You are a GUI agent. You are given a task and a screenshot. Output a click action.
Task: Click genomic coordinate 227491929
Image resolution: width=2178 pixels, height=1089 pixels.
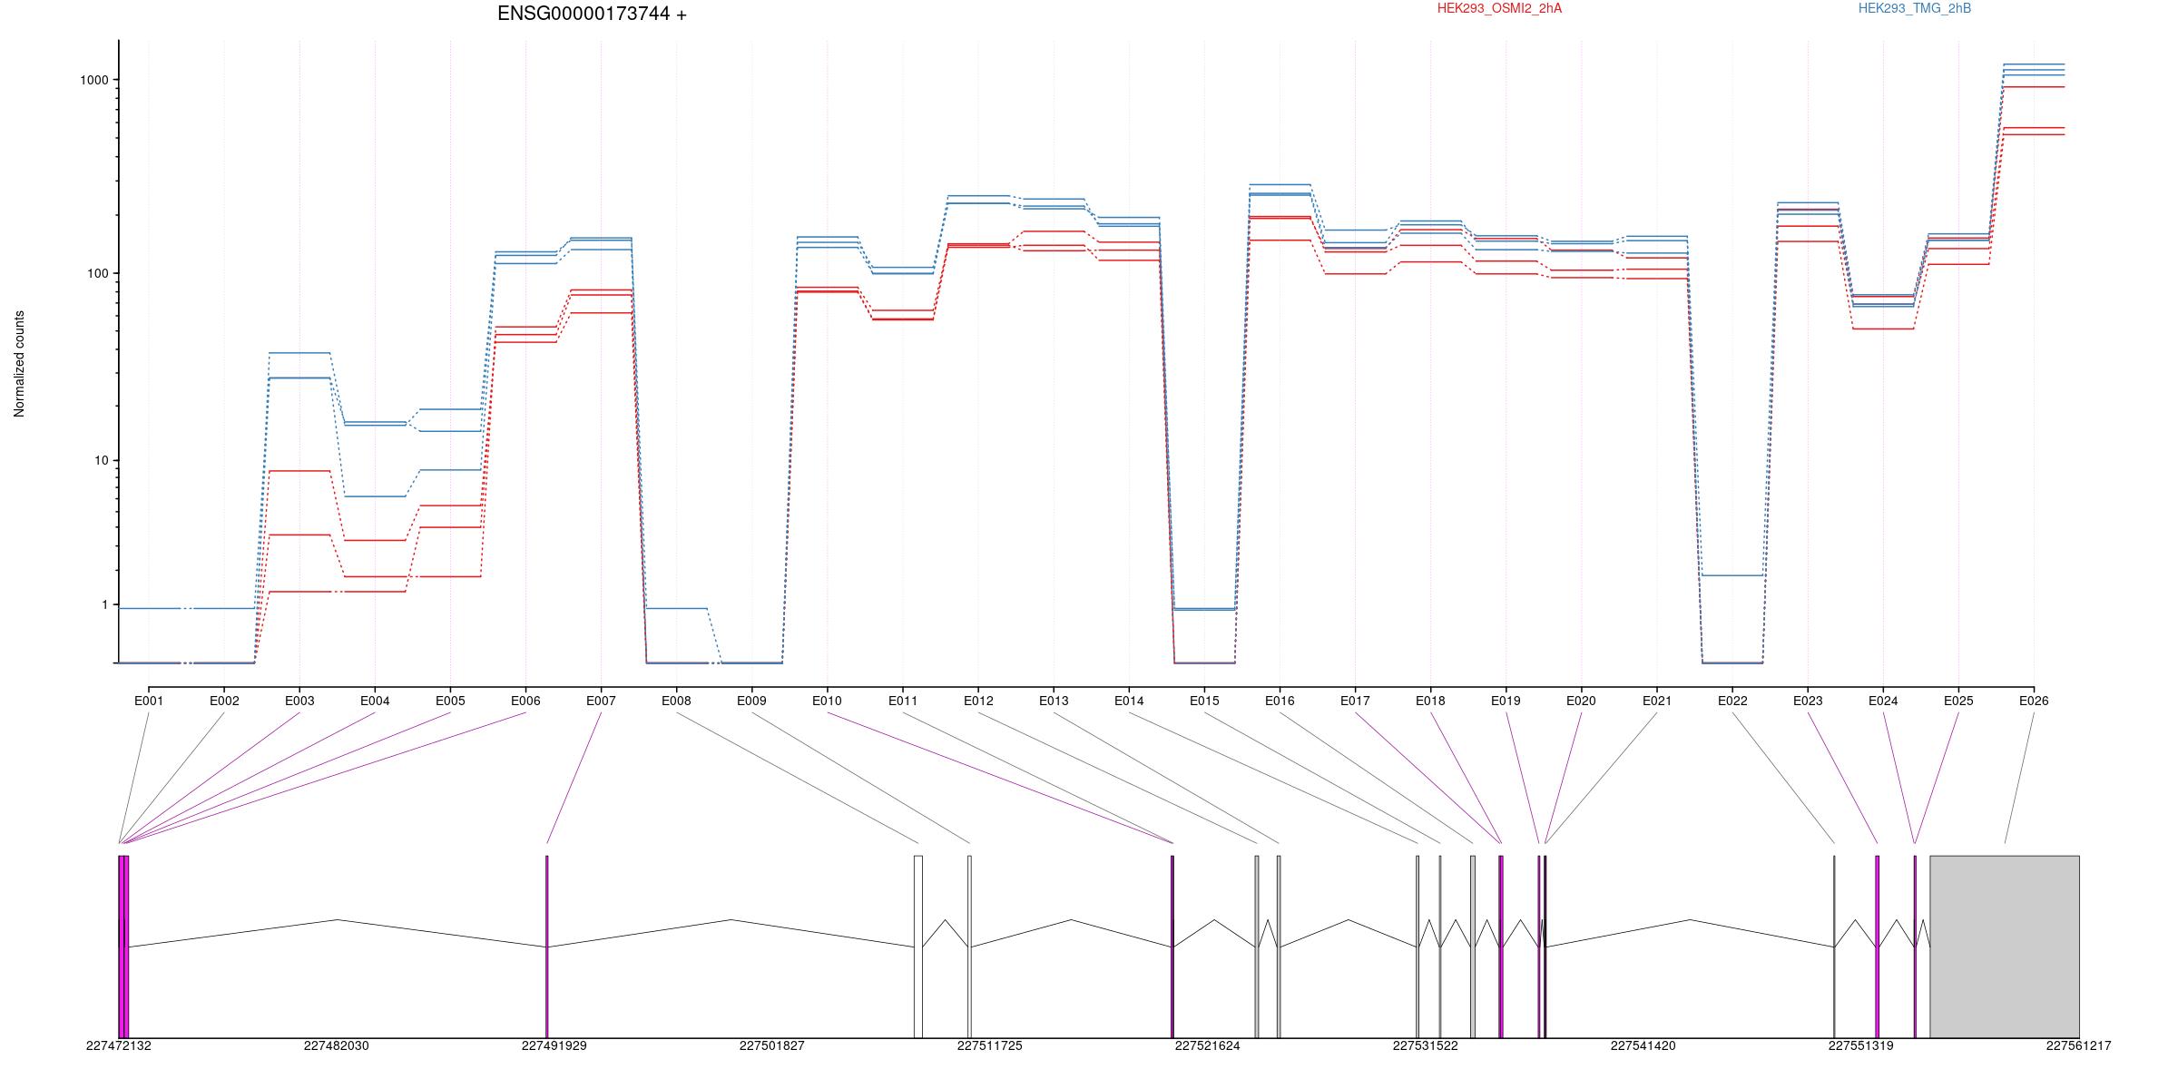(554, 1045)
